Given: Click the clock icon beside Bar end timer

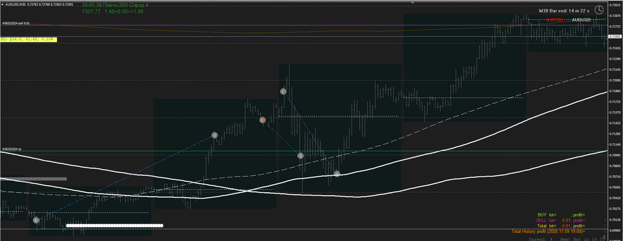Looking at the screenshot, I should click(x=599, y=10).
